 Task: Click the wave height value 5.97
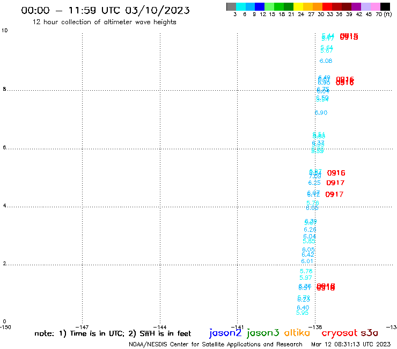tap(306, 278)
